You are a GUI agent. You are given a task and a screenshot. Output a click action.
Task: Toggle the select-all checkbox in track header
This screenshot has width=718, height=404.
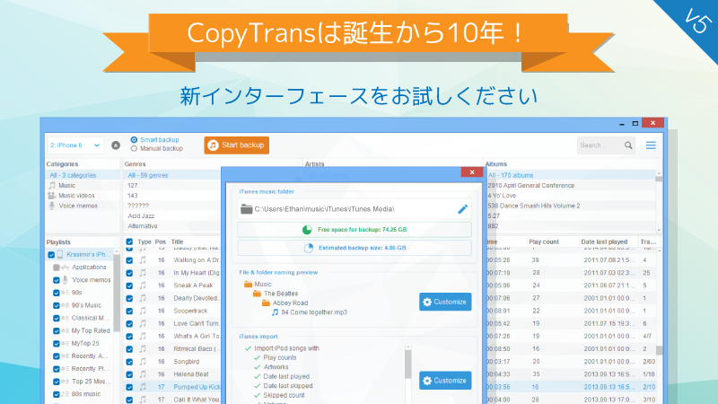pyautogui.click(x=129, y=242)
